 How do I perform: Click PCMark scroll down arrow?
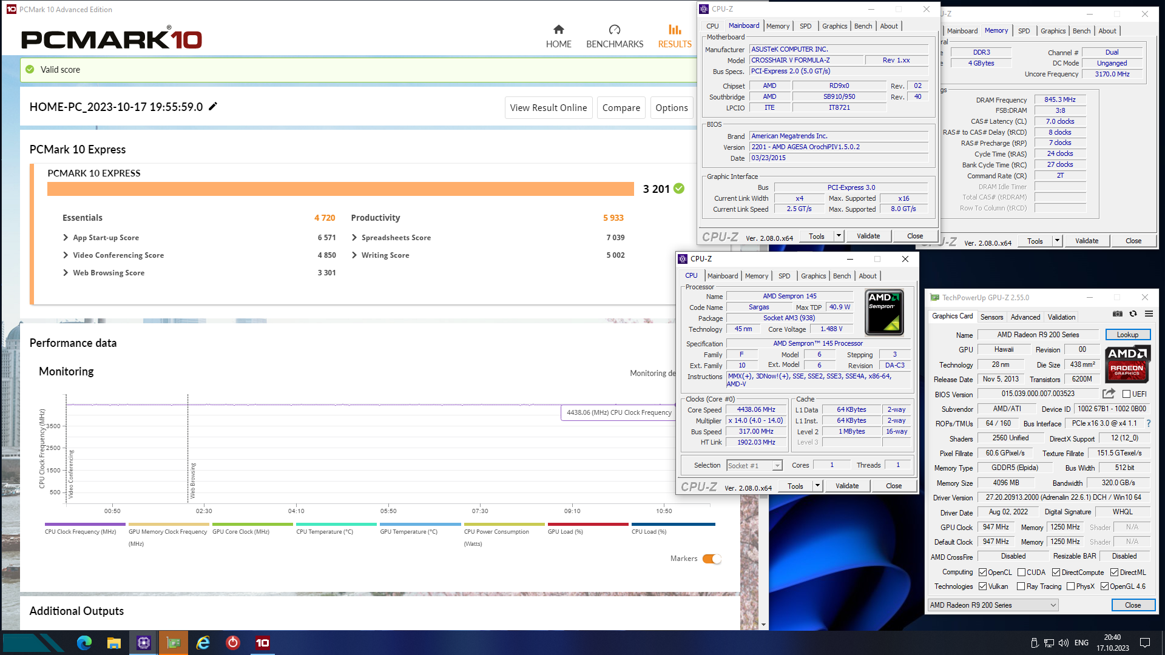tap(763, 624)
